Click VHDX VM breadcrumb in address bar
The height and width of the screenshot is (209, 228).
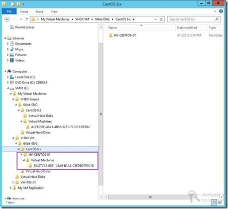tap(82, 19)
